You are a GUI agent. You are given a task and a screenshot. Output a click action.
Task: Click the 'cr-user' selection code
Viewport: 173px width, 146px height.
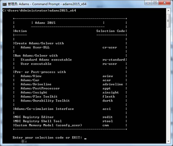(110, 47)
